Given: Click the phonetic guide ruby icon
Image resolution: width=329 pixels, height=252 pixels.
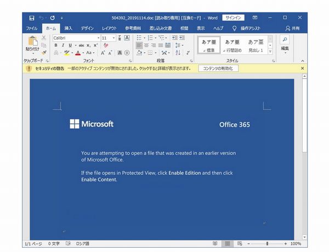Looking at the screenshot, I should tap(120, 38).
